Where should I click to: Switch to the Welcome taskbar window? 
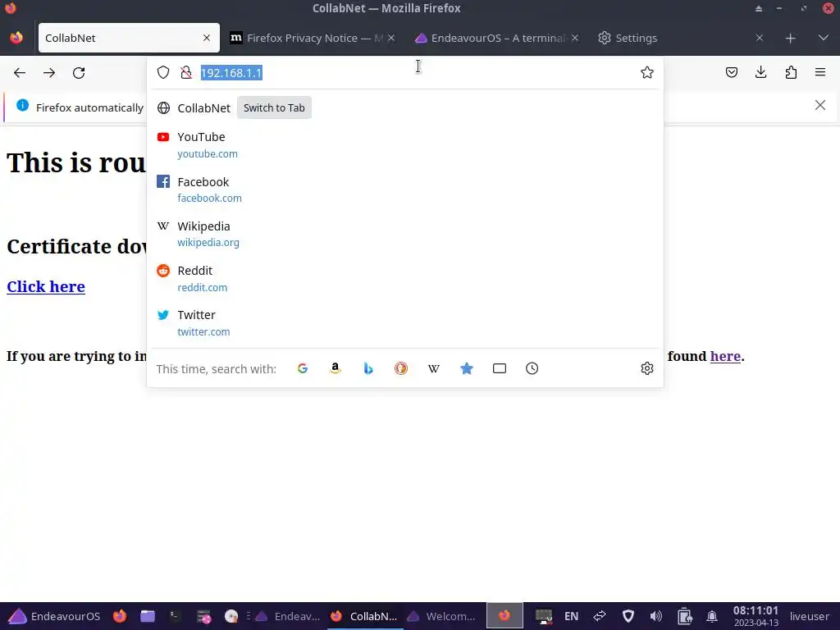(441, 616)
